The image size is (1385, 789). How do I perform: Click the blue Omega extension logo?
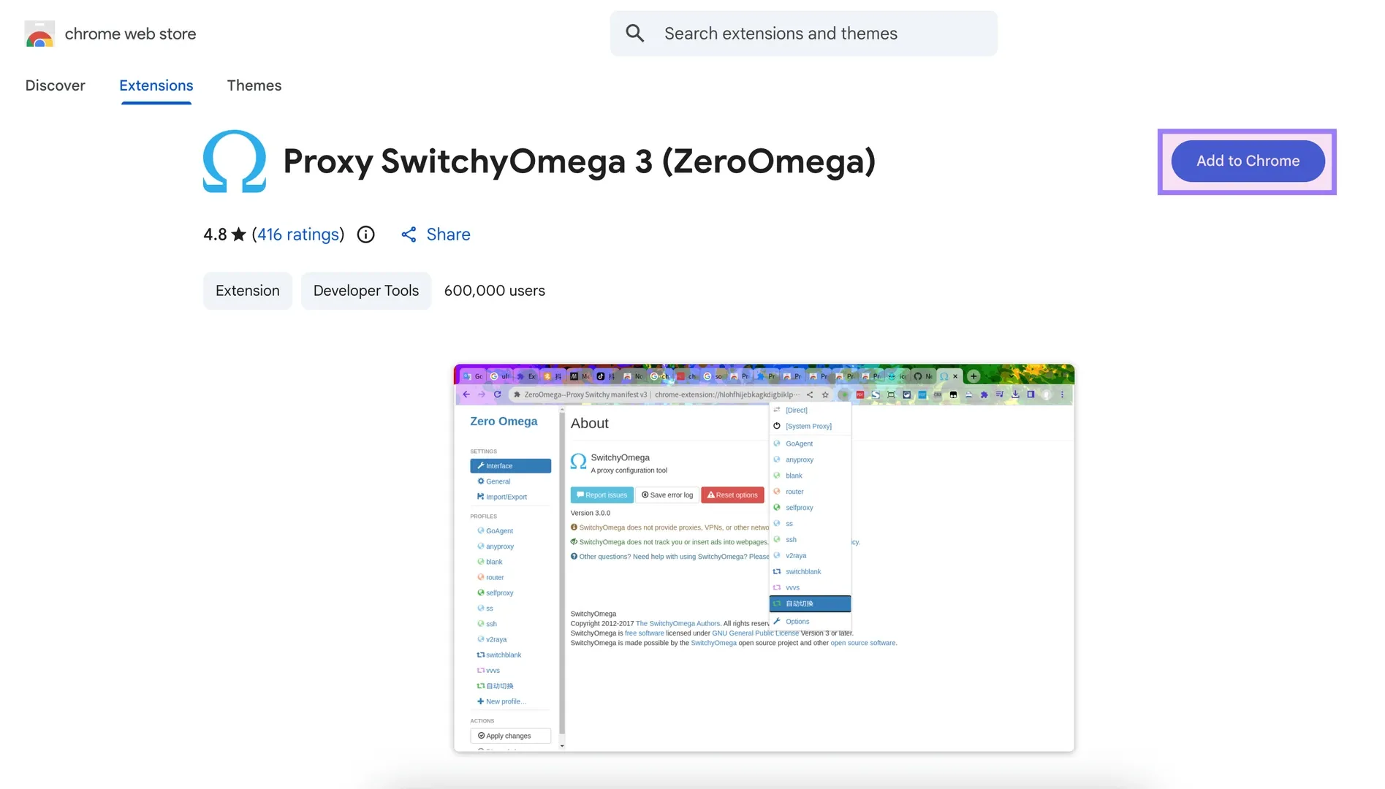click(235, 161)
